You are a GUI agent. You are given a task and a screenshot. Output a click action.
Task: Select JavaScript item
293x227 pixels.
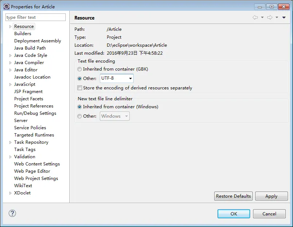pyautogui.click(x=25, y=84)
